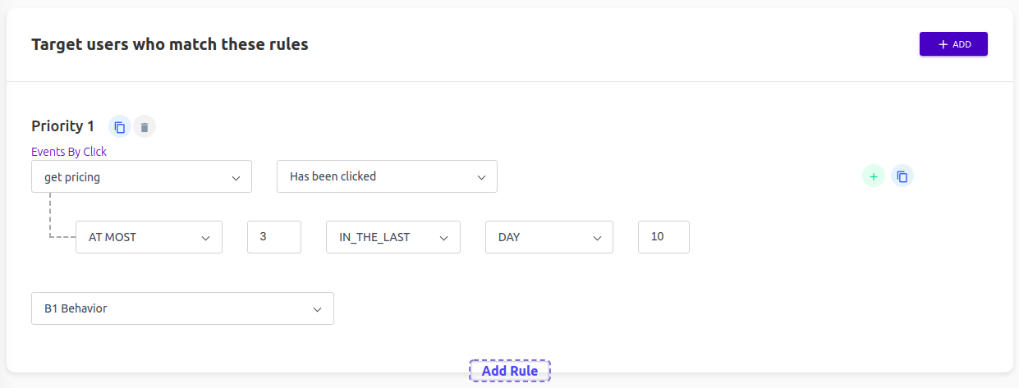
Task: Click the number field containing 10
Action: pyautogui.click(x=663, y=237)
